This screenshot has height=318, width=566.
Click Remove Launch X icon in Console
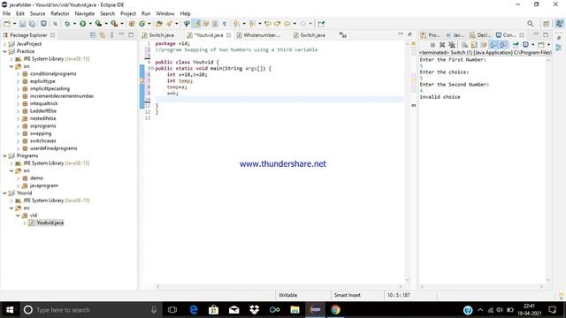[442, 45]
